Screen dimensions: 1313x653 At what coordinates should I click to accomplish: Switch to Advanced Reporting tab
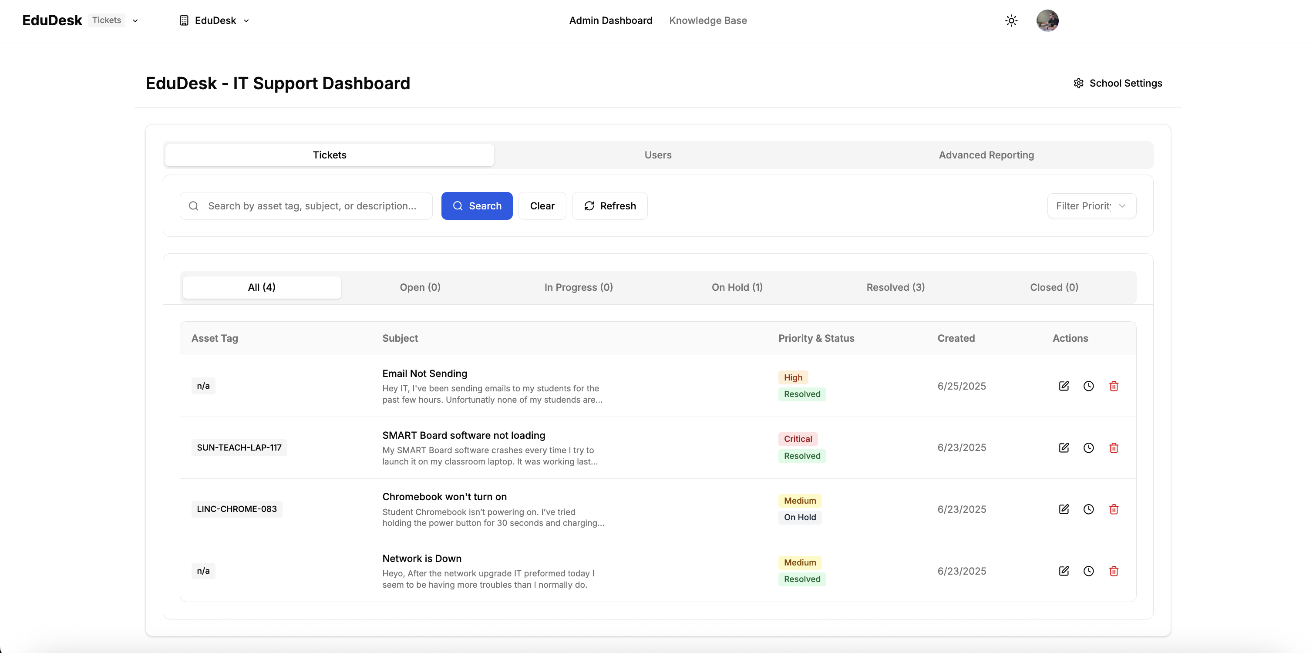click(x=986, y=155)
